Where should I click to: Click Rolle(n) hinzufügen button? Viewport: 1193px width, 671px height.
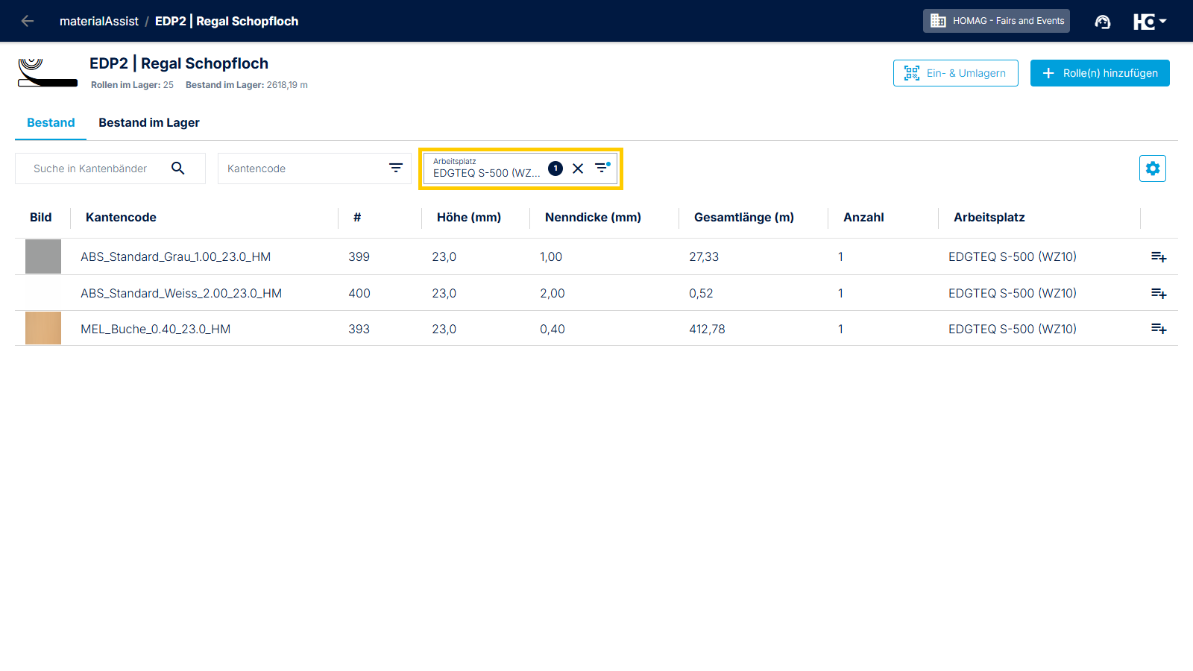[x=1100, y=73]
